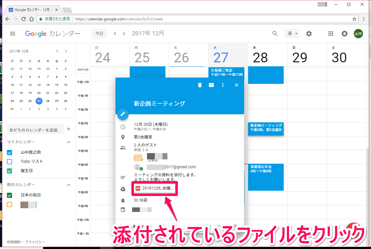Image resolution: width=371 pixels, height=249 pixels.
Task: Click the 山中 account avatar
Action: click(358, 34)
